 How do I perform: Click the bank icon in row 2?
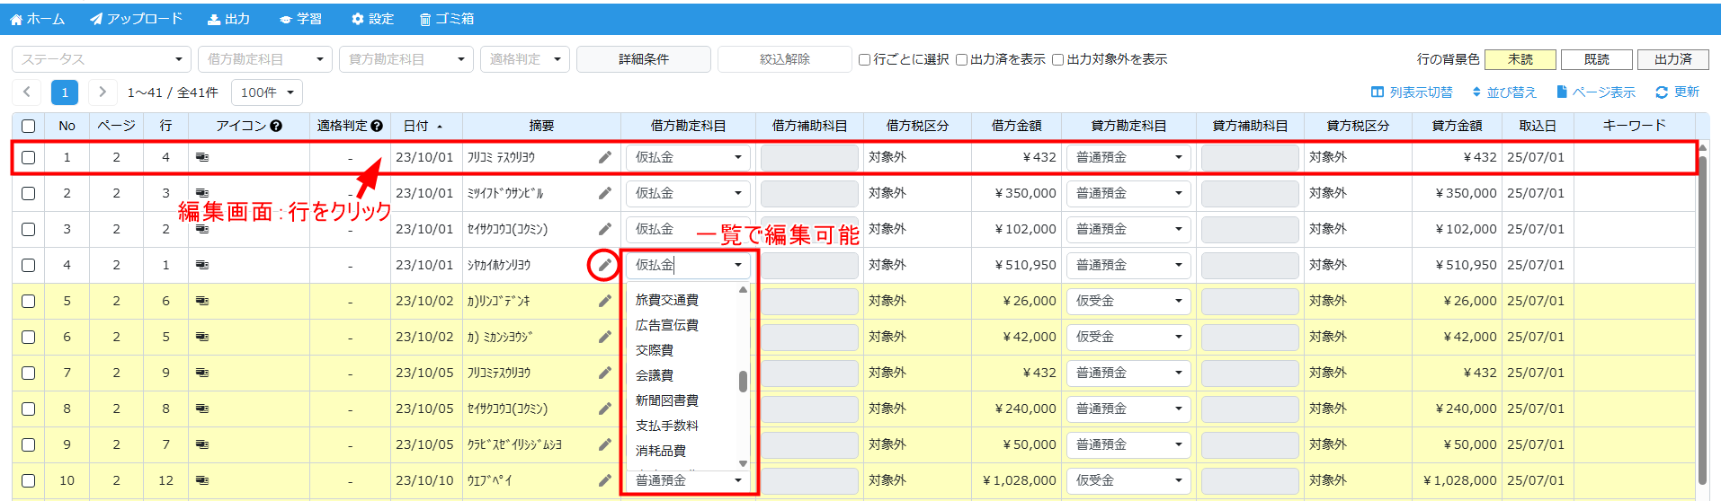202,193
